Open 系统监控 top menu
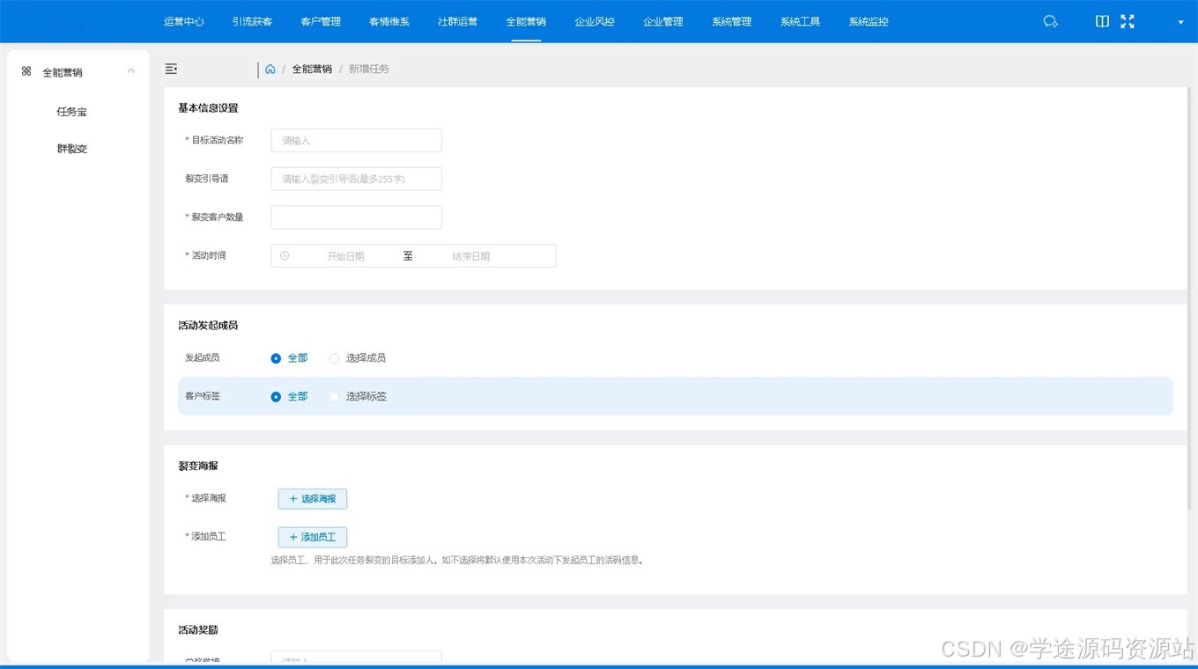This screenshot has width=1198, height=669. 869,22
